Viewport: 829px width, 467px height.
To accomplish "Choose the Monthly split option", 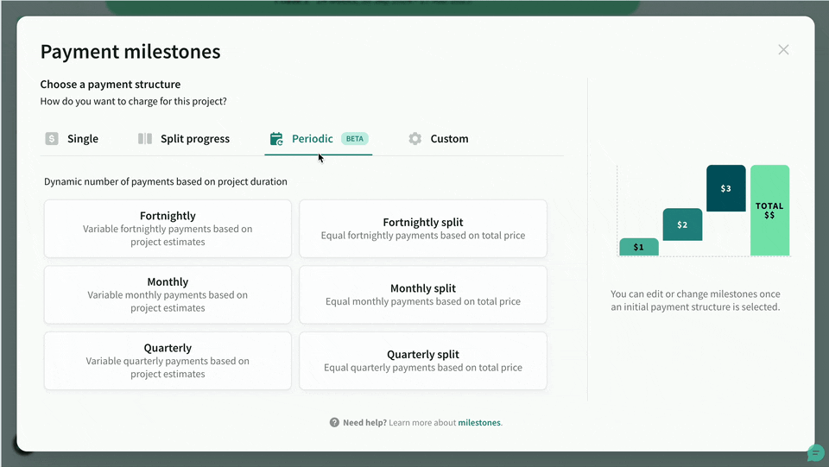I will (423, 294).
